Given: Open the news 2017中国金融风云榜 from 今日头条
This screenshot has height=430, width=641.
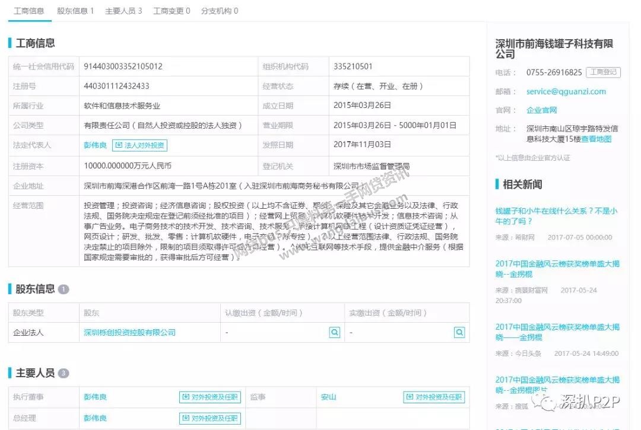Looking at the screenshot, I should click(x=557, y=332).
